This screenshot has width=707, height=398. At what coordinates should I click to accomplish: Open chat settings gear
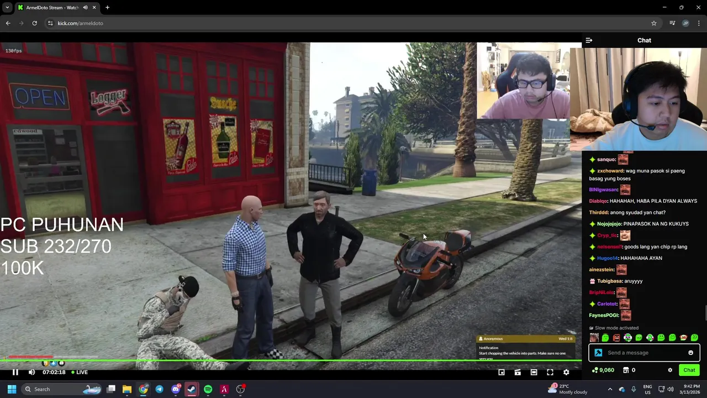(x=670, y=370)
